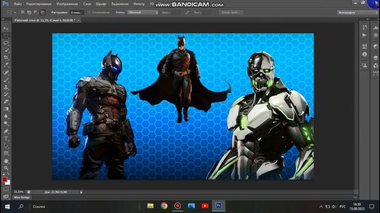Collapse the tools panel double arrow
This screenshot has height=213, width=380.
coord(3,19)
